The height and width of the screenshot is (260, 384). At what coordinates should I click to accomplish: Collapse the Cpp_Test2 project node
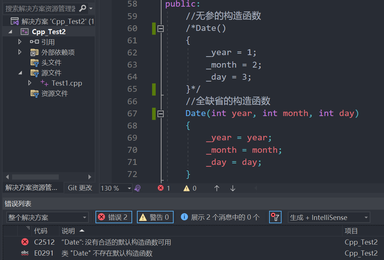[x=10, y=32]
